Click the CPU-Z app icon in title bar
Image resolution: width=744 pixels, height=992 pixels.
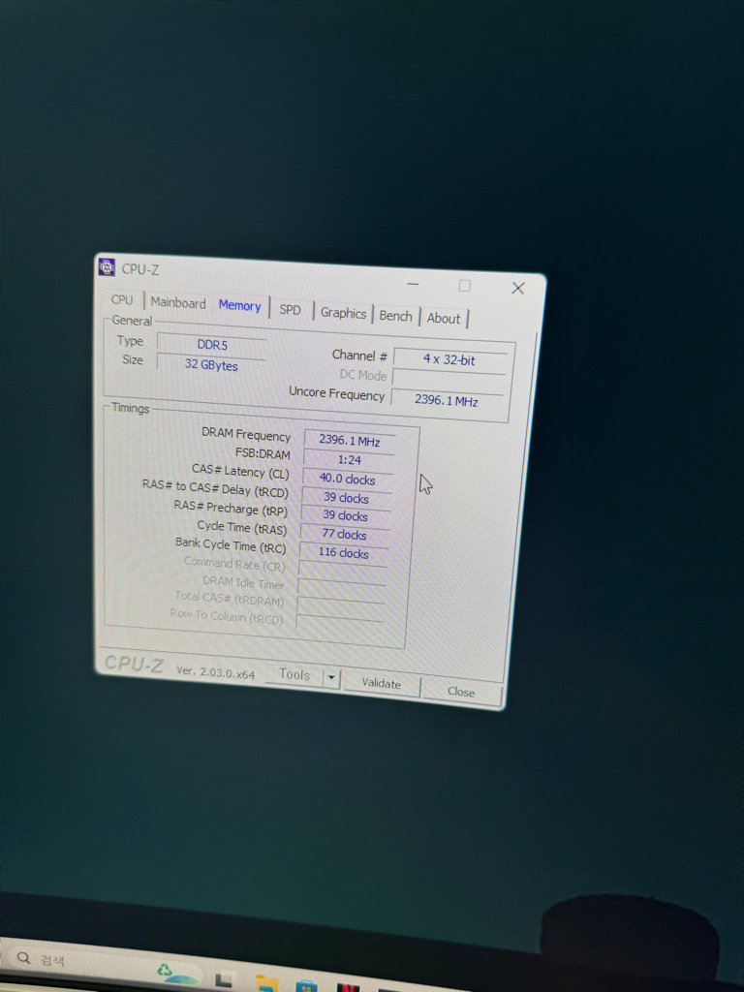[108, 267]
